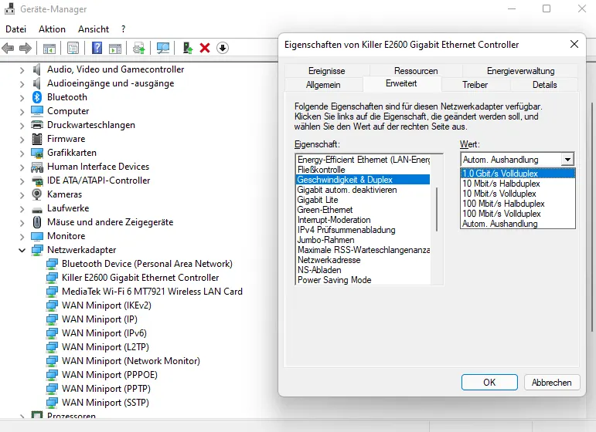Switch to the Ereignisse tab
596x432 pixels.
click(327, 71)
